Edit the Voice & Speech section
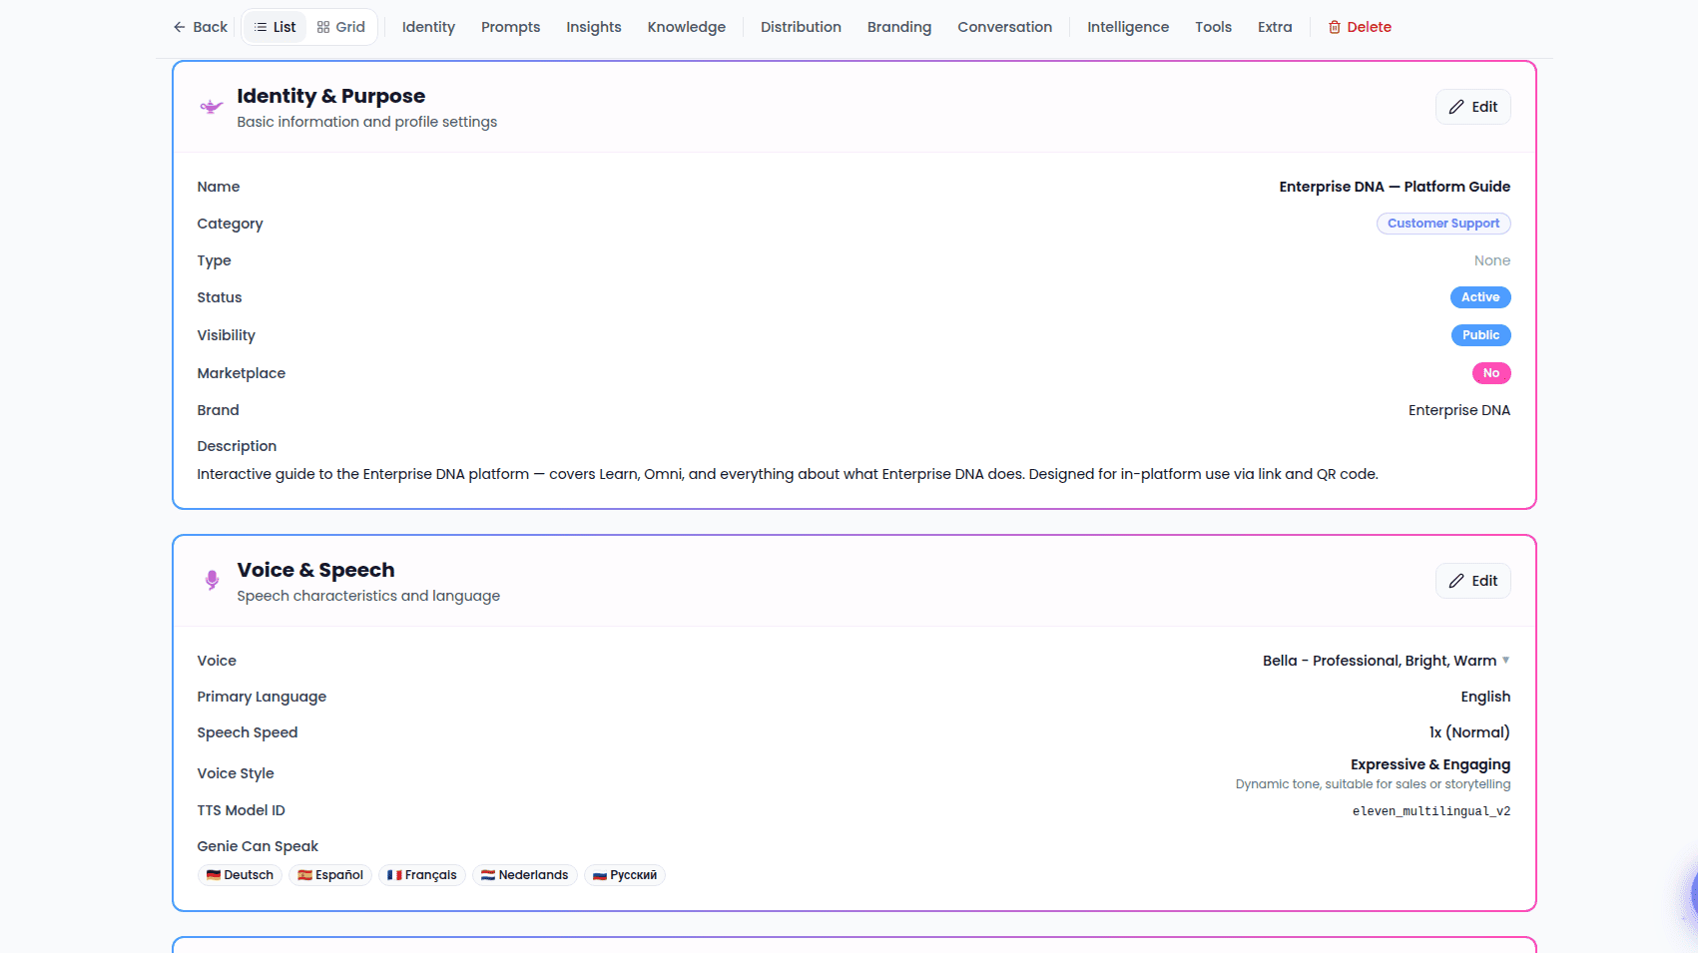The height and width of the screenshot is (953, 1698). 1472,581
